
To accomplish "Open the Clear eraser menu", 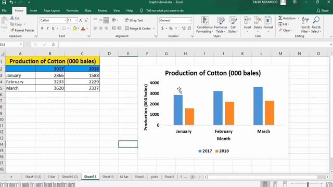I will click(x=285, y=30).
